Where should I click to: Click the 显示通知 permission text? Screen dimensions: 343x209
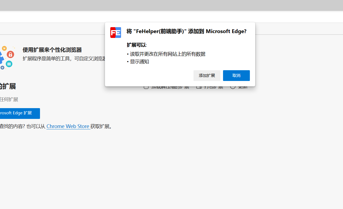pyautogui.click(x=139, y=62)
